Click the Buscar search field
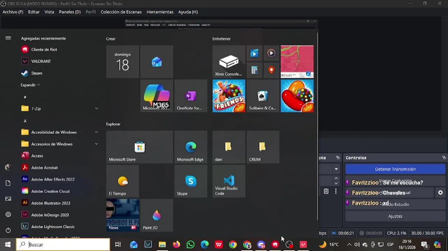 tap(63, 244)
